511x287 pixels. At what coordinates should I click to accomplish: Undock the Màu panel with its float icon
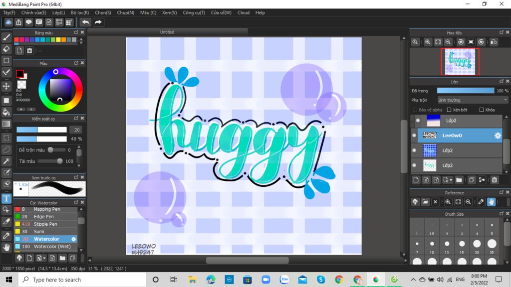pos(76,63)
